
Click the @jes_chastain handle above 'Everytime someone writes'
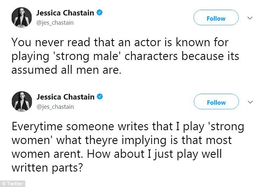(55, 107)
